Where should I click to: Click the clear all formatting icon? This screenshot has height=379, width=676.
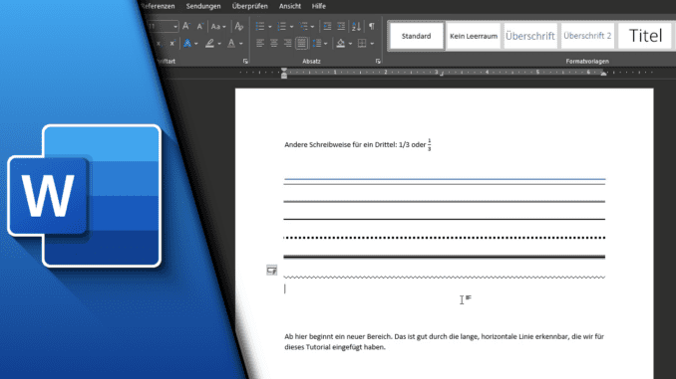[x=239, y=26]
